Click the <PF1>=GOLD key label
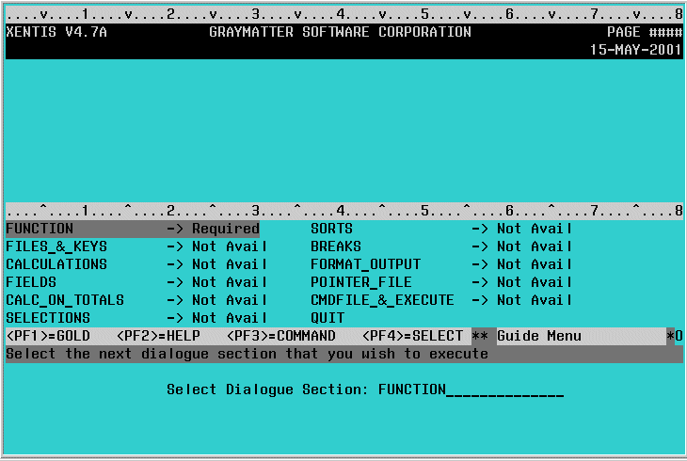This screenshot has width=687, height=461. [48, 336]
